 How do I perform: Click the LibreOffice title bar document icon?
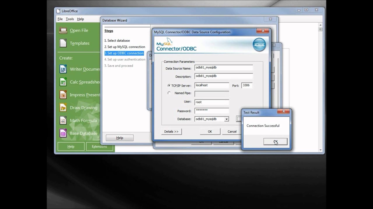[58, 11]
